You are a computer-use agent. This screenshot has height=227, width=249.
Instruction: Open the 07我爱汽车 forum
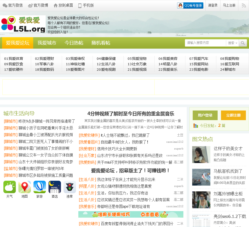click(x=199, y=59)
